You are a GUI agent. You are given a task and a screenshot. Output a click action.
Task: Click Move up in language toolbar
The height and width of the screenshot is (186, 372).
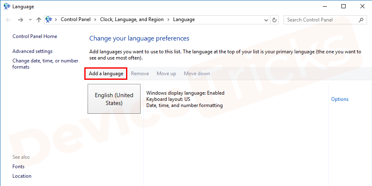tap(166, 74)
